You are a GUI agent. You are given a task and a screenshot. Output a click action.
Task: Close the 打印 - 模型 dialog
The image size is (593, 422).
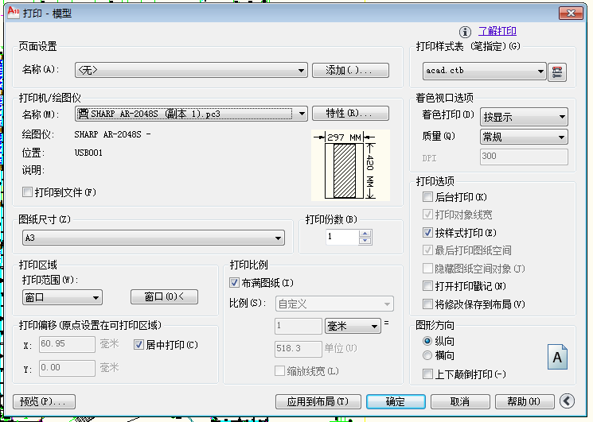(571, 14)
